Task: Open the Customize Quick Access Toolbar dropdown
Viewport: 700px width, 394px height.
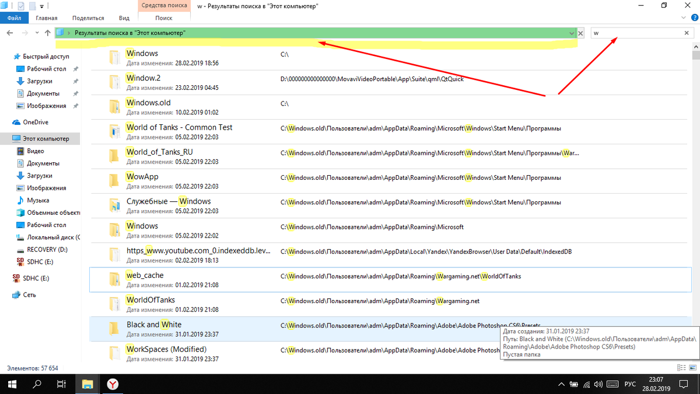Action: click(x=41, y=6)
